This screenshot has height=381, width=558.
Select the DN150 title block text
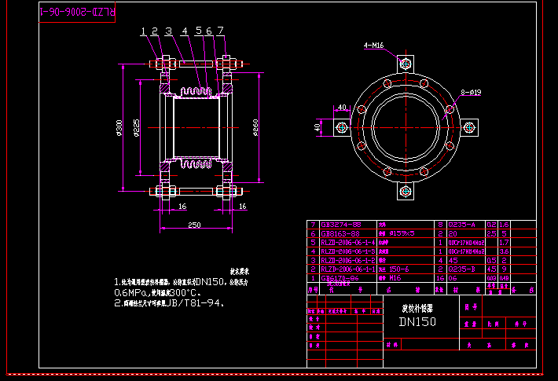(416, 322)
